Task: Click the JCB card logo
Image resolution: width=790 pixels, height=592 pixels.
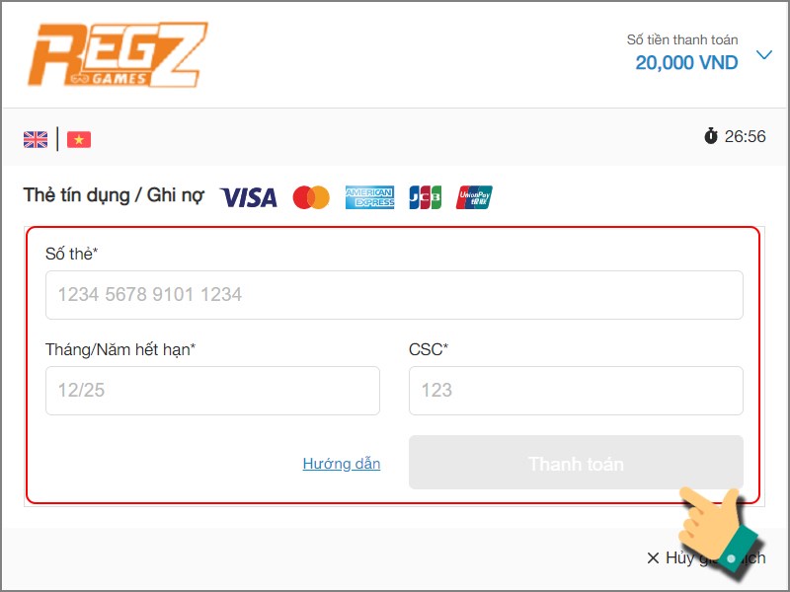Action: [x=426, y=197]
